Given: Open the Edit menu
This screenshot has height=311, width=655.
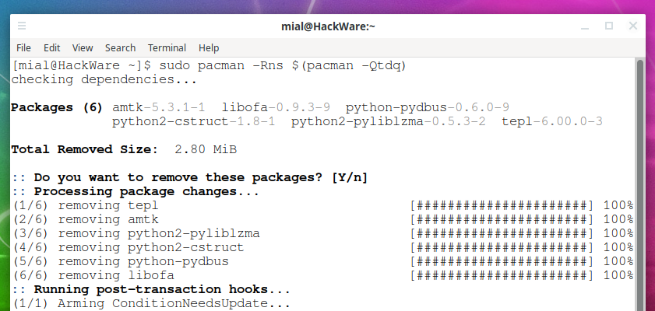Looking at the screenshot, I should 52,48.
